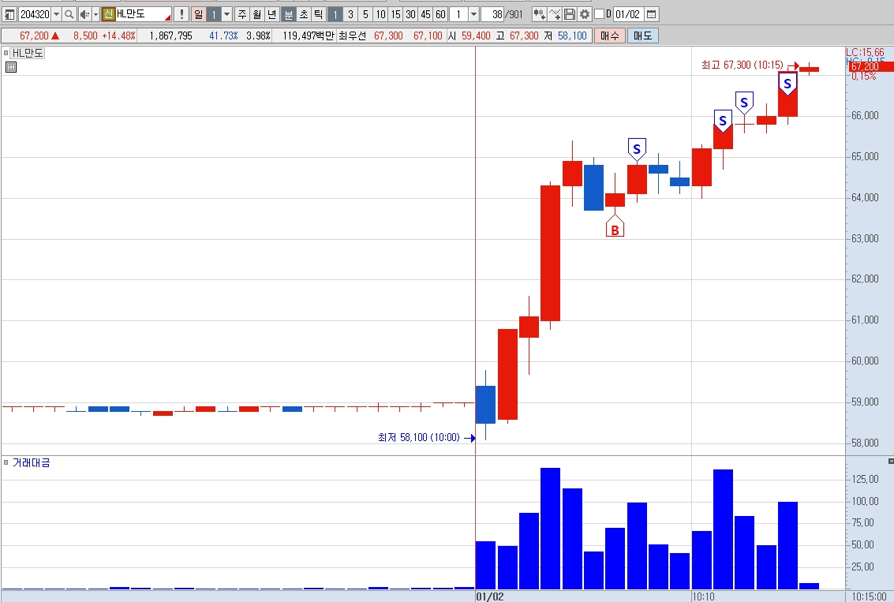Screen dimensions: 894x602
Task: Select 월 monthly chart period
Action: click(x=257, y=14)
